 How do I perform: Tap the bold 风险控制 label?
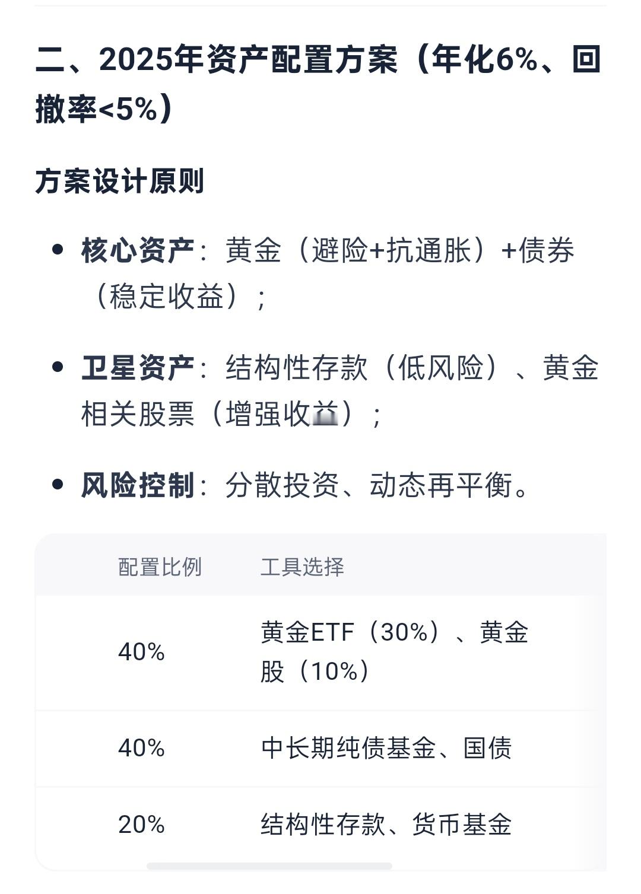pos(138,485)
